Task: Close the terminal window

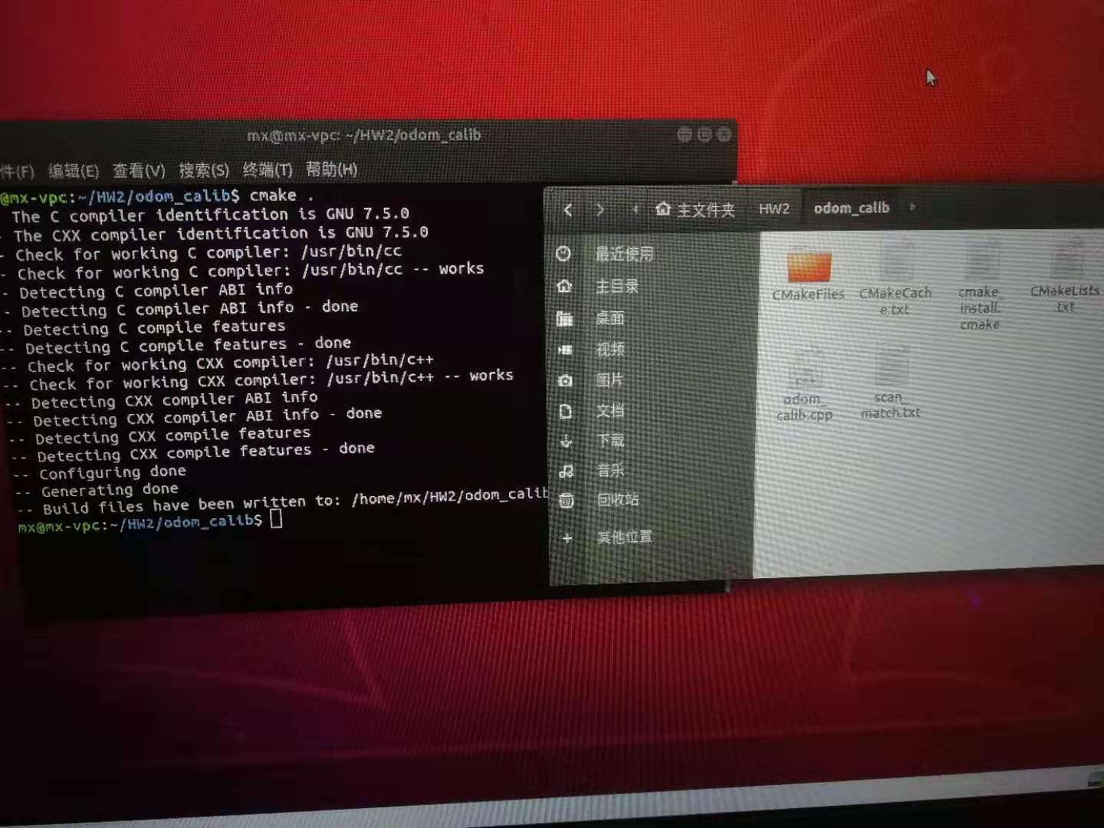Action: [723, 135]
